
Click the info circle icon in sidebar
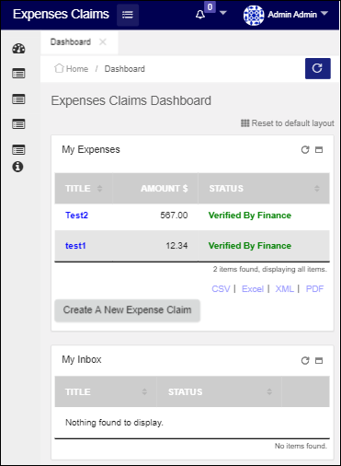17,167
